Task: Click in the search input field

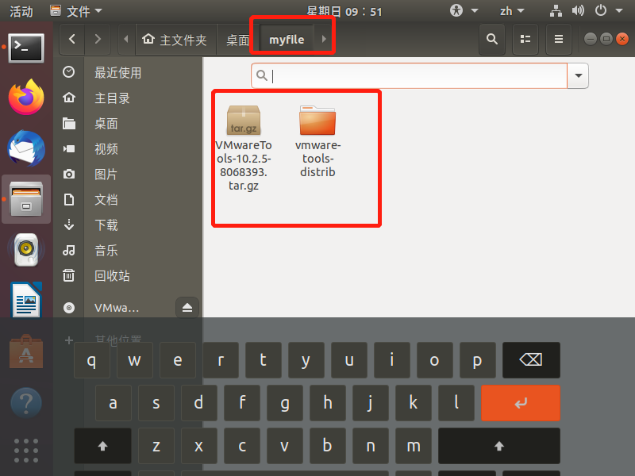Action: point(409,75)
